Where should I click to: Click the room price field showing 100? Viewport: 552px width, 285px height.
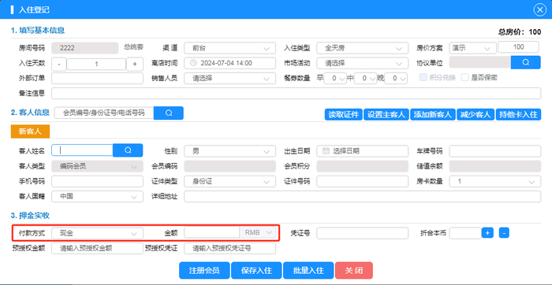tap(519, 47)
